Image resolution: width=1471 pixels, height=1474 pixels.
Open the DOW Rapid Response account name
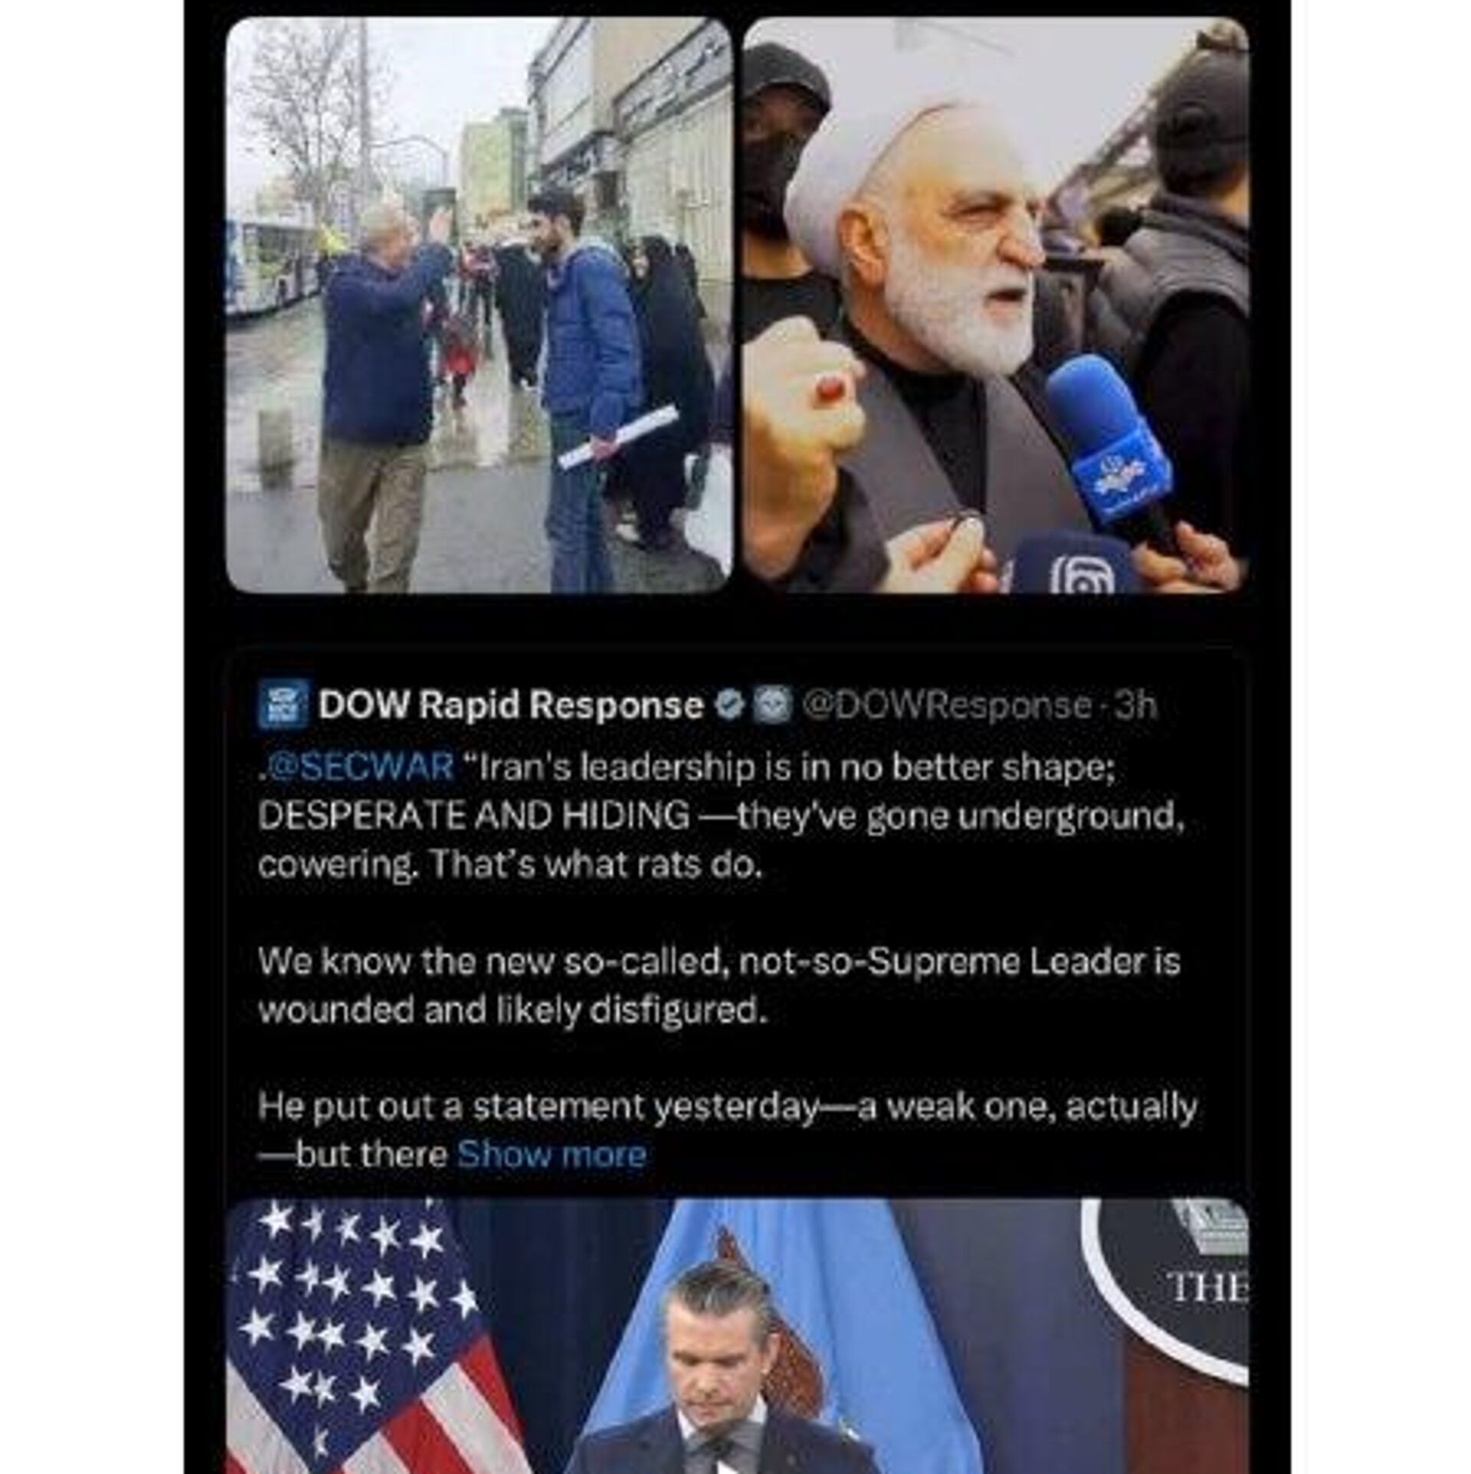[x=510, y=704]
